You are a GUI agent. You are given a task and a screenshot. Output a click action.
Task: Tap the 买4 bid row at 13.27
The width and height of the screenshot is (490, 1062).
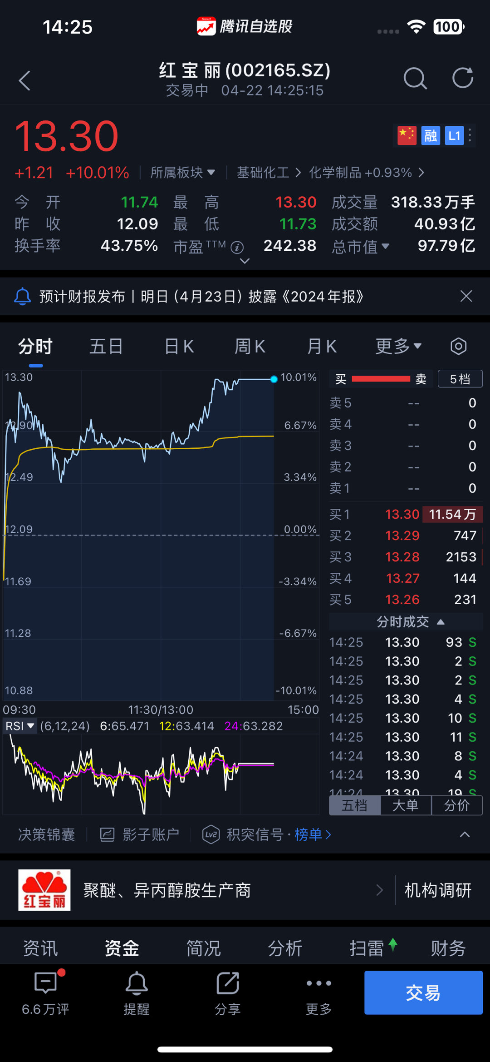point(406,578)
